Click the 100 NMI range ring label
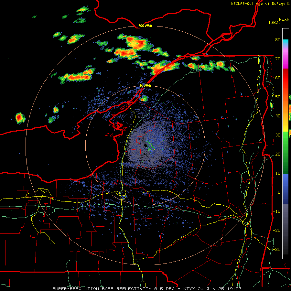291x291 pixels. pyautogui.click(x=145, y=26)
